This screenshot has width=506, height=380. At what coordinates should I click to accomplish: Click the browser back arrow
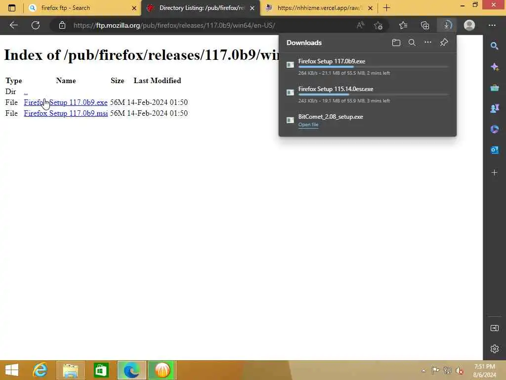point(13,25)
